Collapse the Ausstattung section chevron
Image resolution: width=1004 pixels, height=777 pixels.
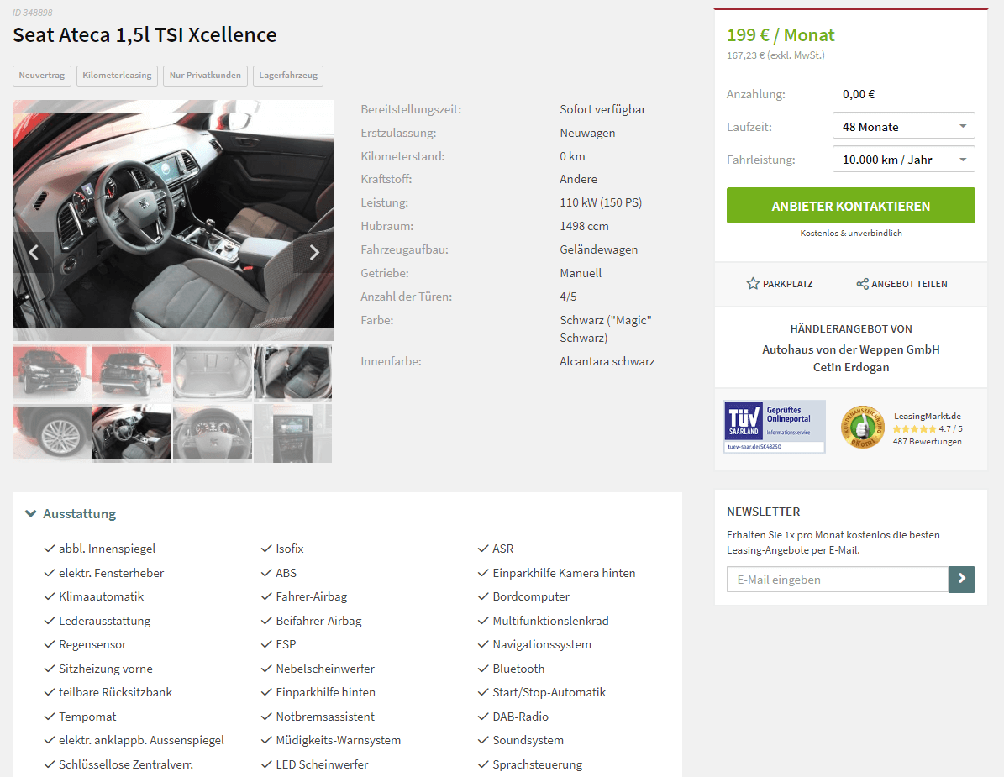pos(30,513)
